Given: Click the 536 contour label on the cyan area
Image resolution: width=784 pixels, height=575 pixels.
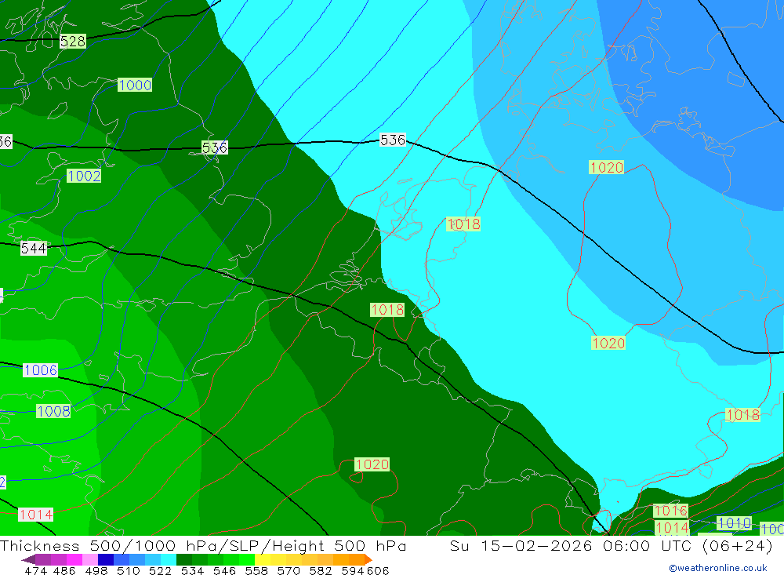Looking at the screenshot, I should click(x=393, y=140).
